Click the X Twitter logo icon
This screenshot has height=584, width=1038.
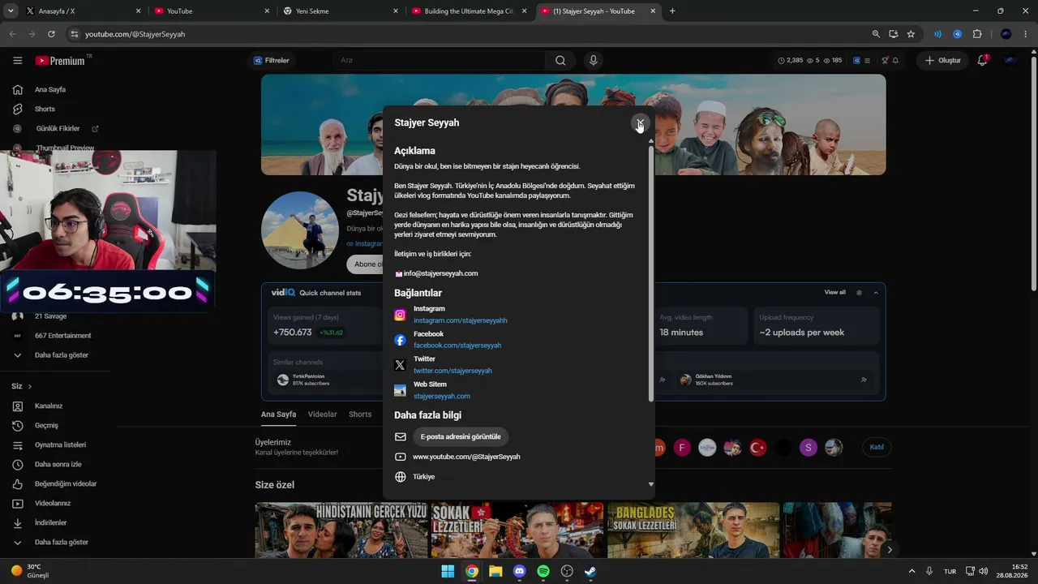point(400,365)
